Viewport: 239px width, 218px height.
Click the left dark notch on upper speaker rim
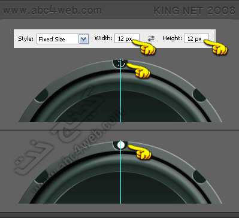click(42, 95)
